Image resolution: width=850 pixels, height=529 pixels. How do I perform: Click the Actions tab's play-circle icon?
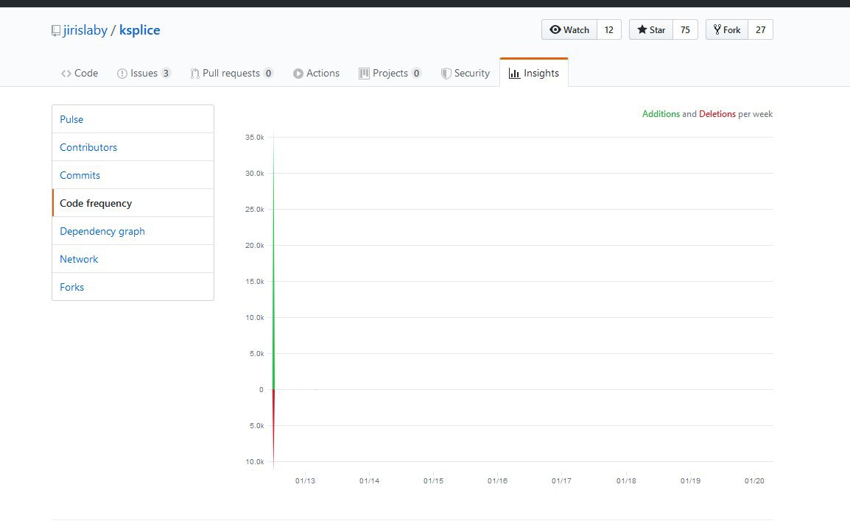tap(298, 74)
